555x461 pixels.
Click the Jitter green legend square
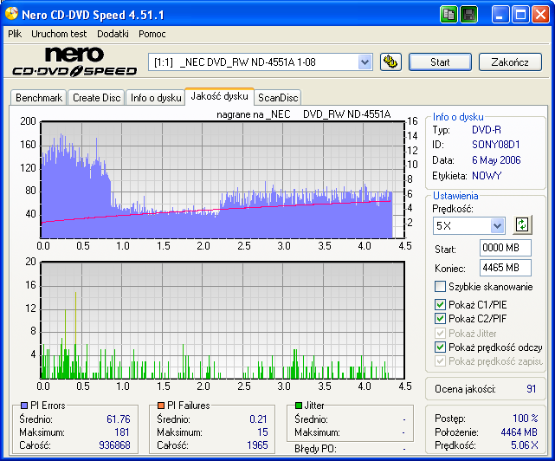299,405
